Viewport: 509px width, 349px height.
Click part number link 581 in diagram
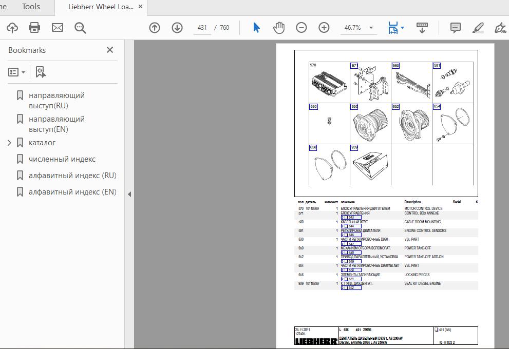437,66
